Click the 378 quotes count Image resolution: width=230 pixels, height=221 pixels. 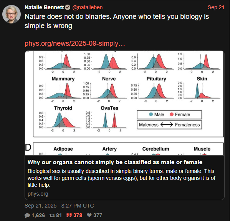[x=78, y=215]
